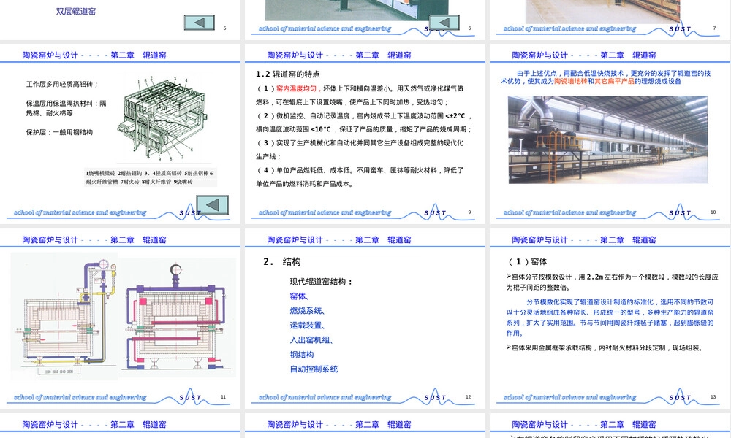Click the '双层辊道窑' text on slide 5
This screenshot has height=438, width=731.
(x=76, y=11)
